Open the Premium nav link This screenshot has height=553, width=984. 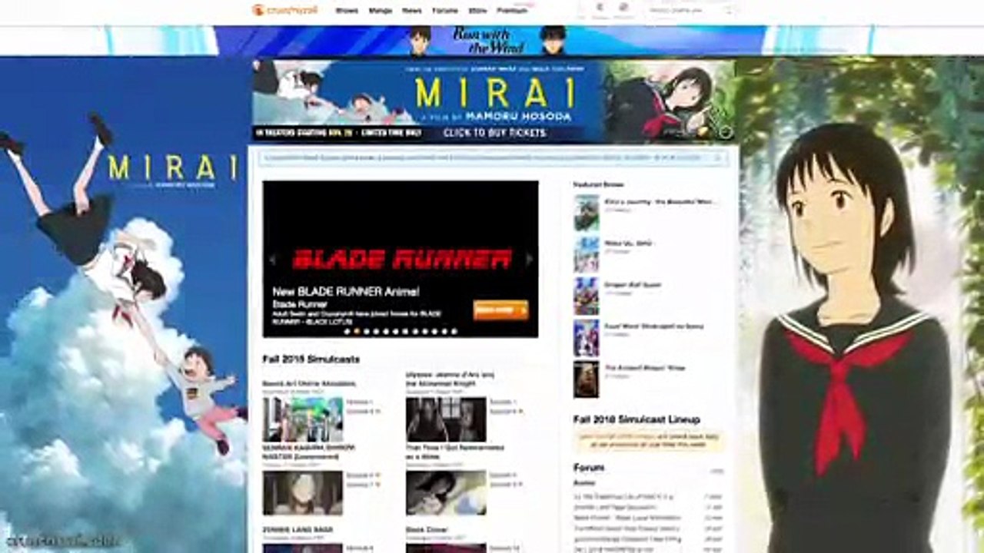coord(512,11)
